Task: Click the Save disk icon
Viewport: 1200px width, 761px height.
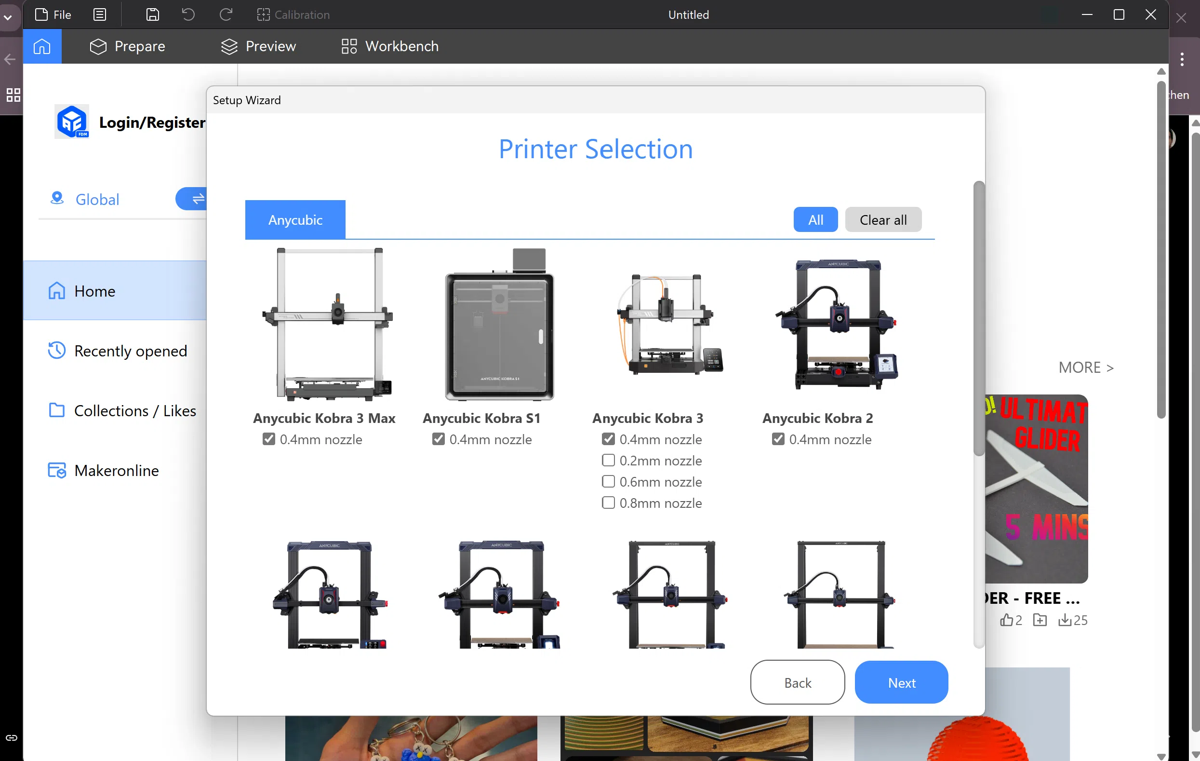Action: click(152, 14)
